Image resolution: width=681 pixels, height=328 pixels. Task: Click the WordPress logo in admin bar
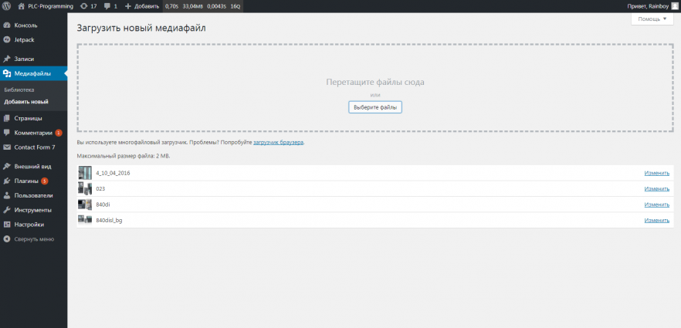(x=7, y=5)
